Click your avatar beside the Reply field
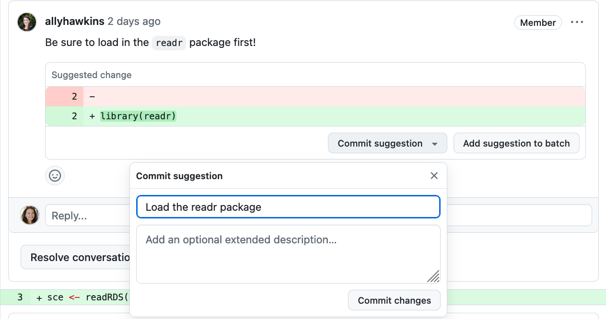The height and width of the screenshot is (319, 606). (30, 215)
